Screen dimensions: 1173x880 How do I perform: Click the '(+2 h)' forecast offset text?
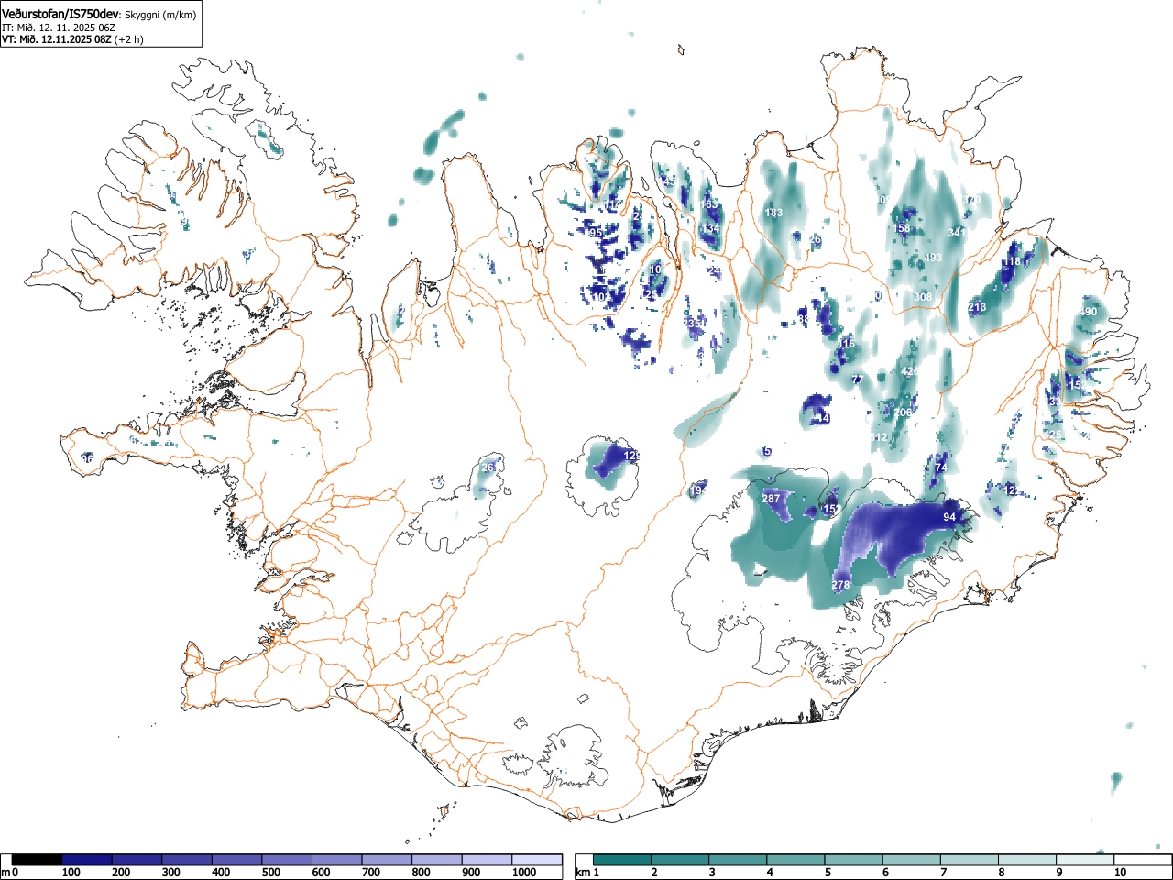[x=128, y=39]
